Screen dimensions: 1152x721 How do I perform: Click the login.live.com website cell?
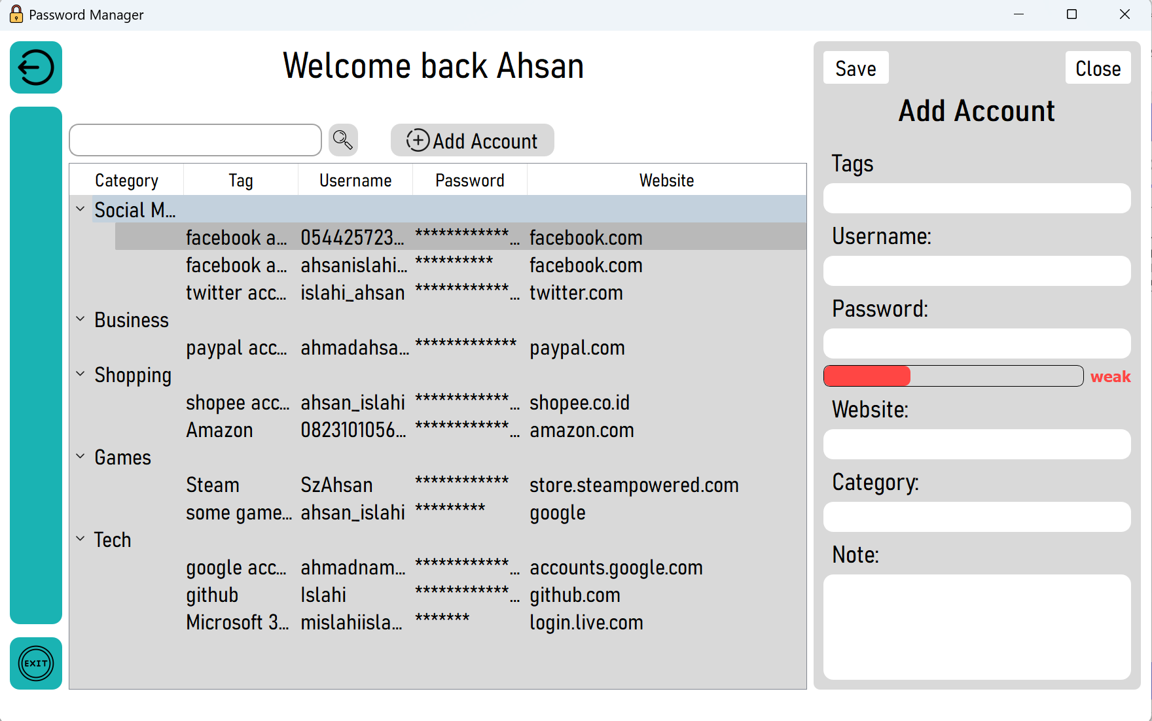click(x=586, y=622)
